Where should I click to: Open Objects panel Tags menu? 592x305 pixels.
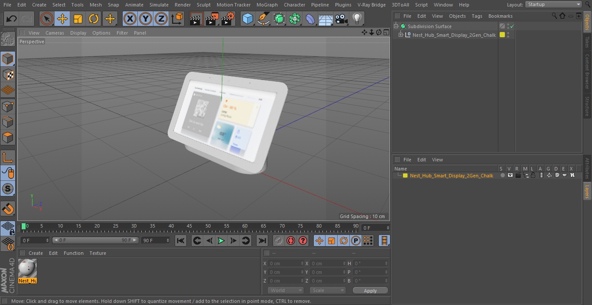pos(477,16)
